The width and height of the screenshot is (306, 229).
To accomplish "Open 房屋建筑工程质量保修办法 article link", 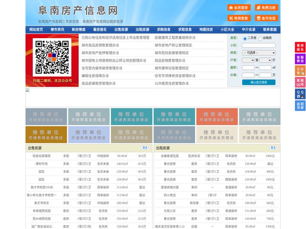I will (x=175, y=38).
